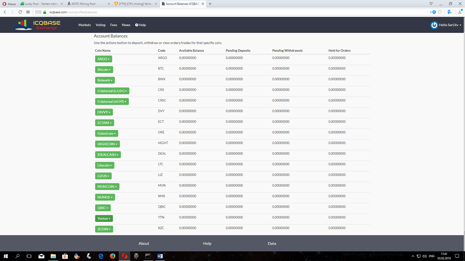Toggle the VPN badge in the address bar

coord(38,12)
